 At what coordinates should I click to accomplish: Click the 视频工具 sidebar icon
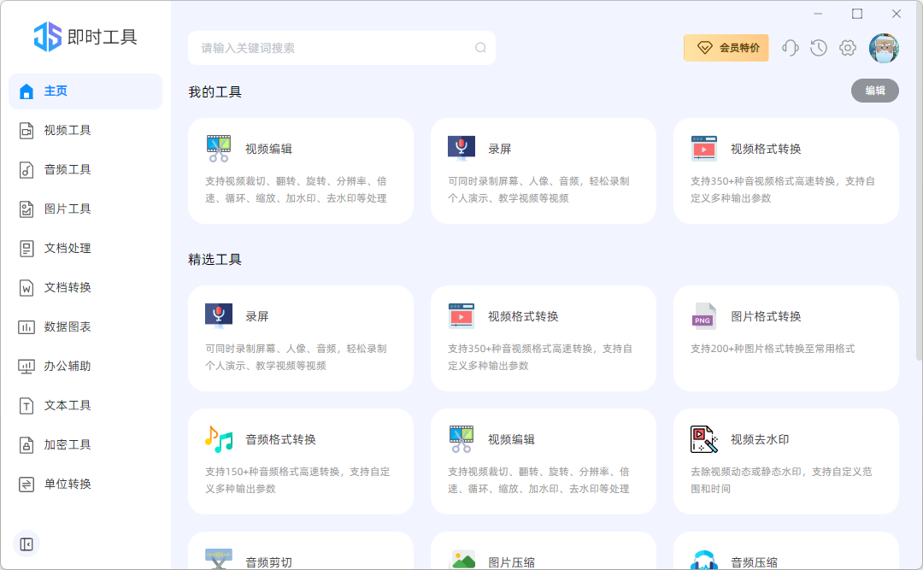[x=26, y=130]
